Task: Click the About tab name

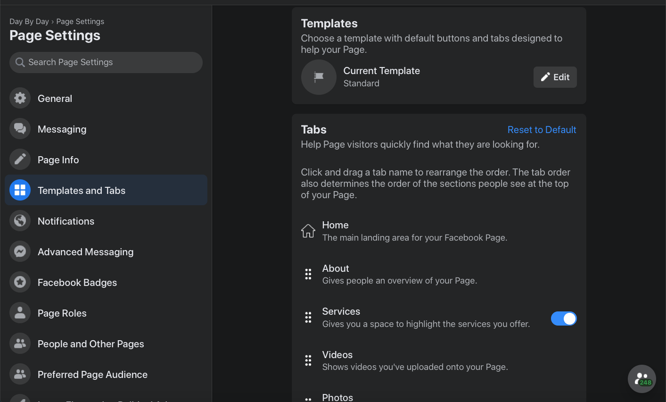Action: point(336,268)
